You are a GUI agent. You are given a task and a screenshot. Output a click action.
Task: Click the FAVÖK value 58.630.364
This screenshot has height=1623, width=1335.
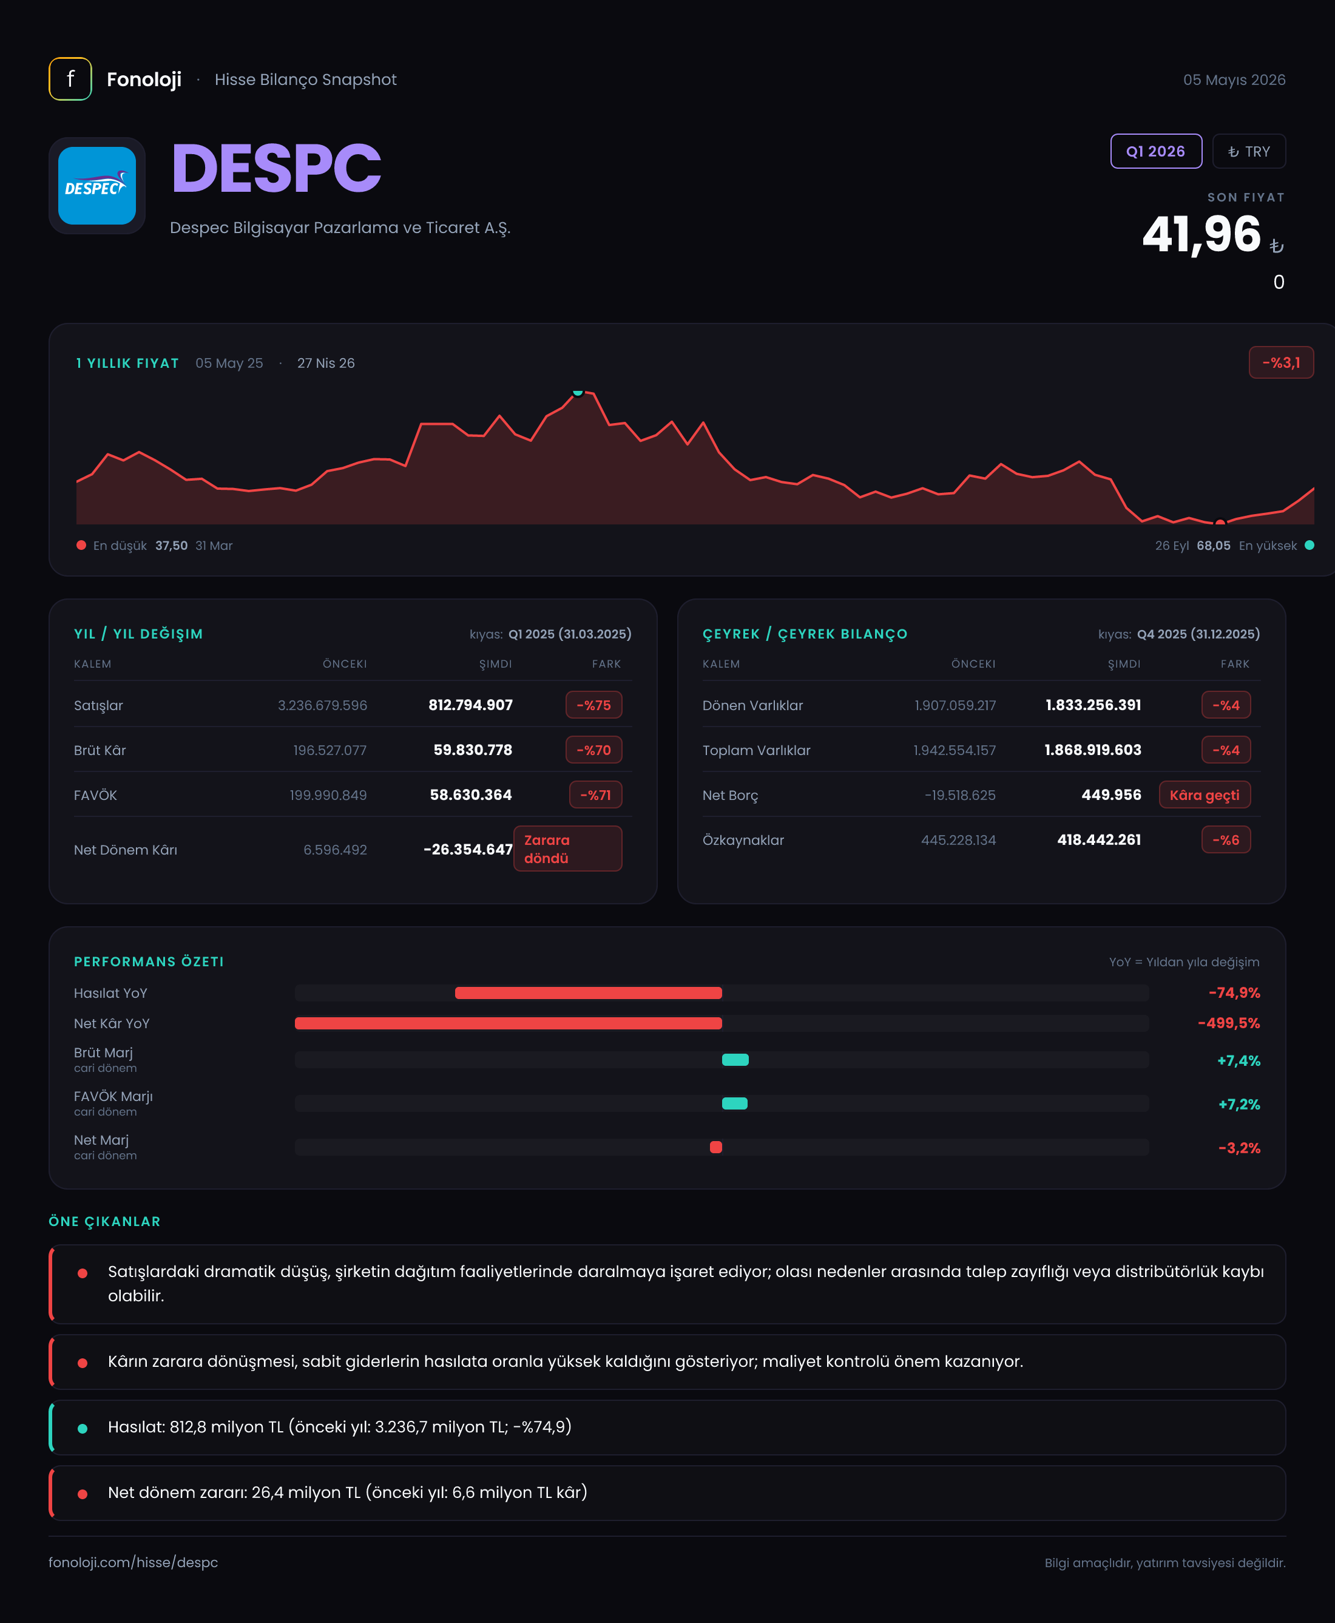(471, 795)
